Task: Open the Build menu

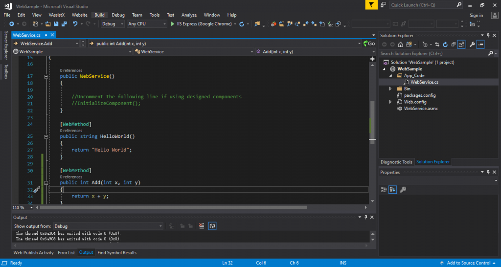Action: tap(99, 15)
